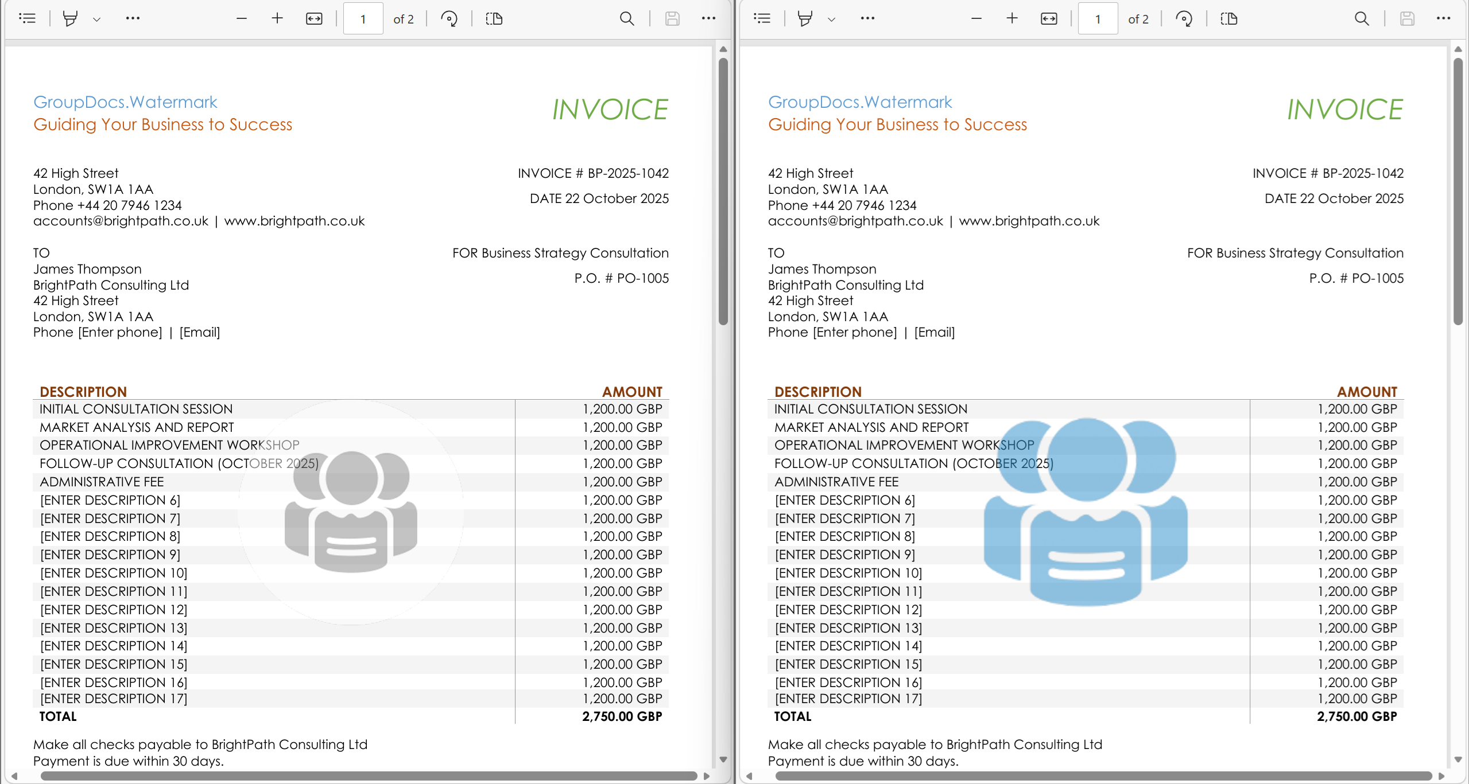Rotate the page in left viewer
This screenshot has width=1469, height=784.
click(449, 18)
